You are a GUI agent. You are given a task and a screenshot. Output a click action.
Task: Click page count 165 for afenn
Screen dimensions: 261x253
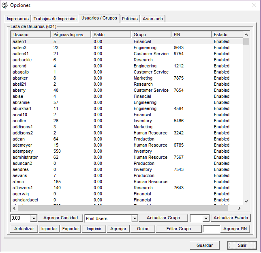[57, 182]
